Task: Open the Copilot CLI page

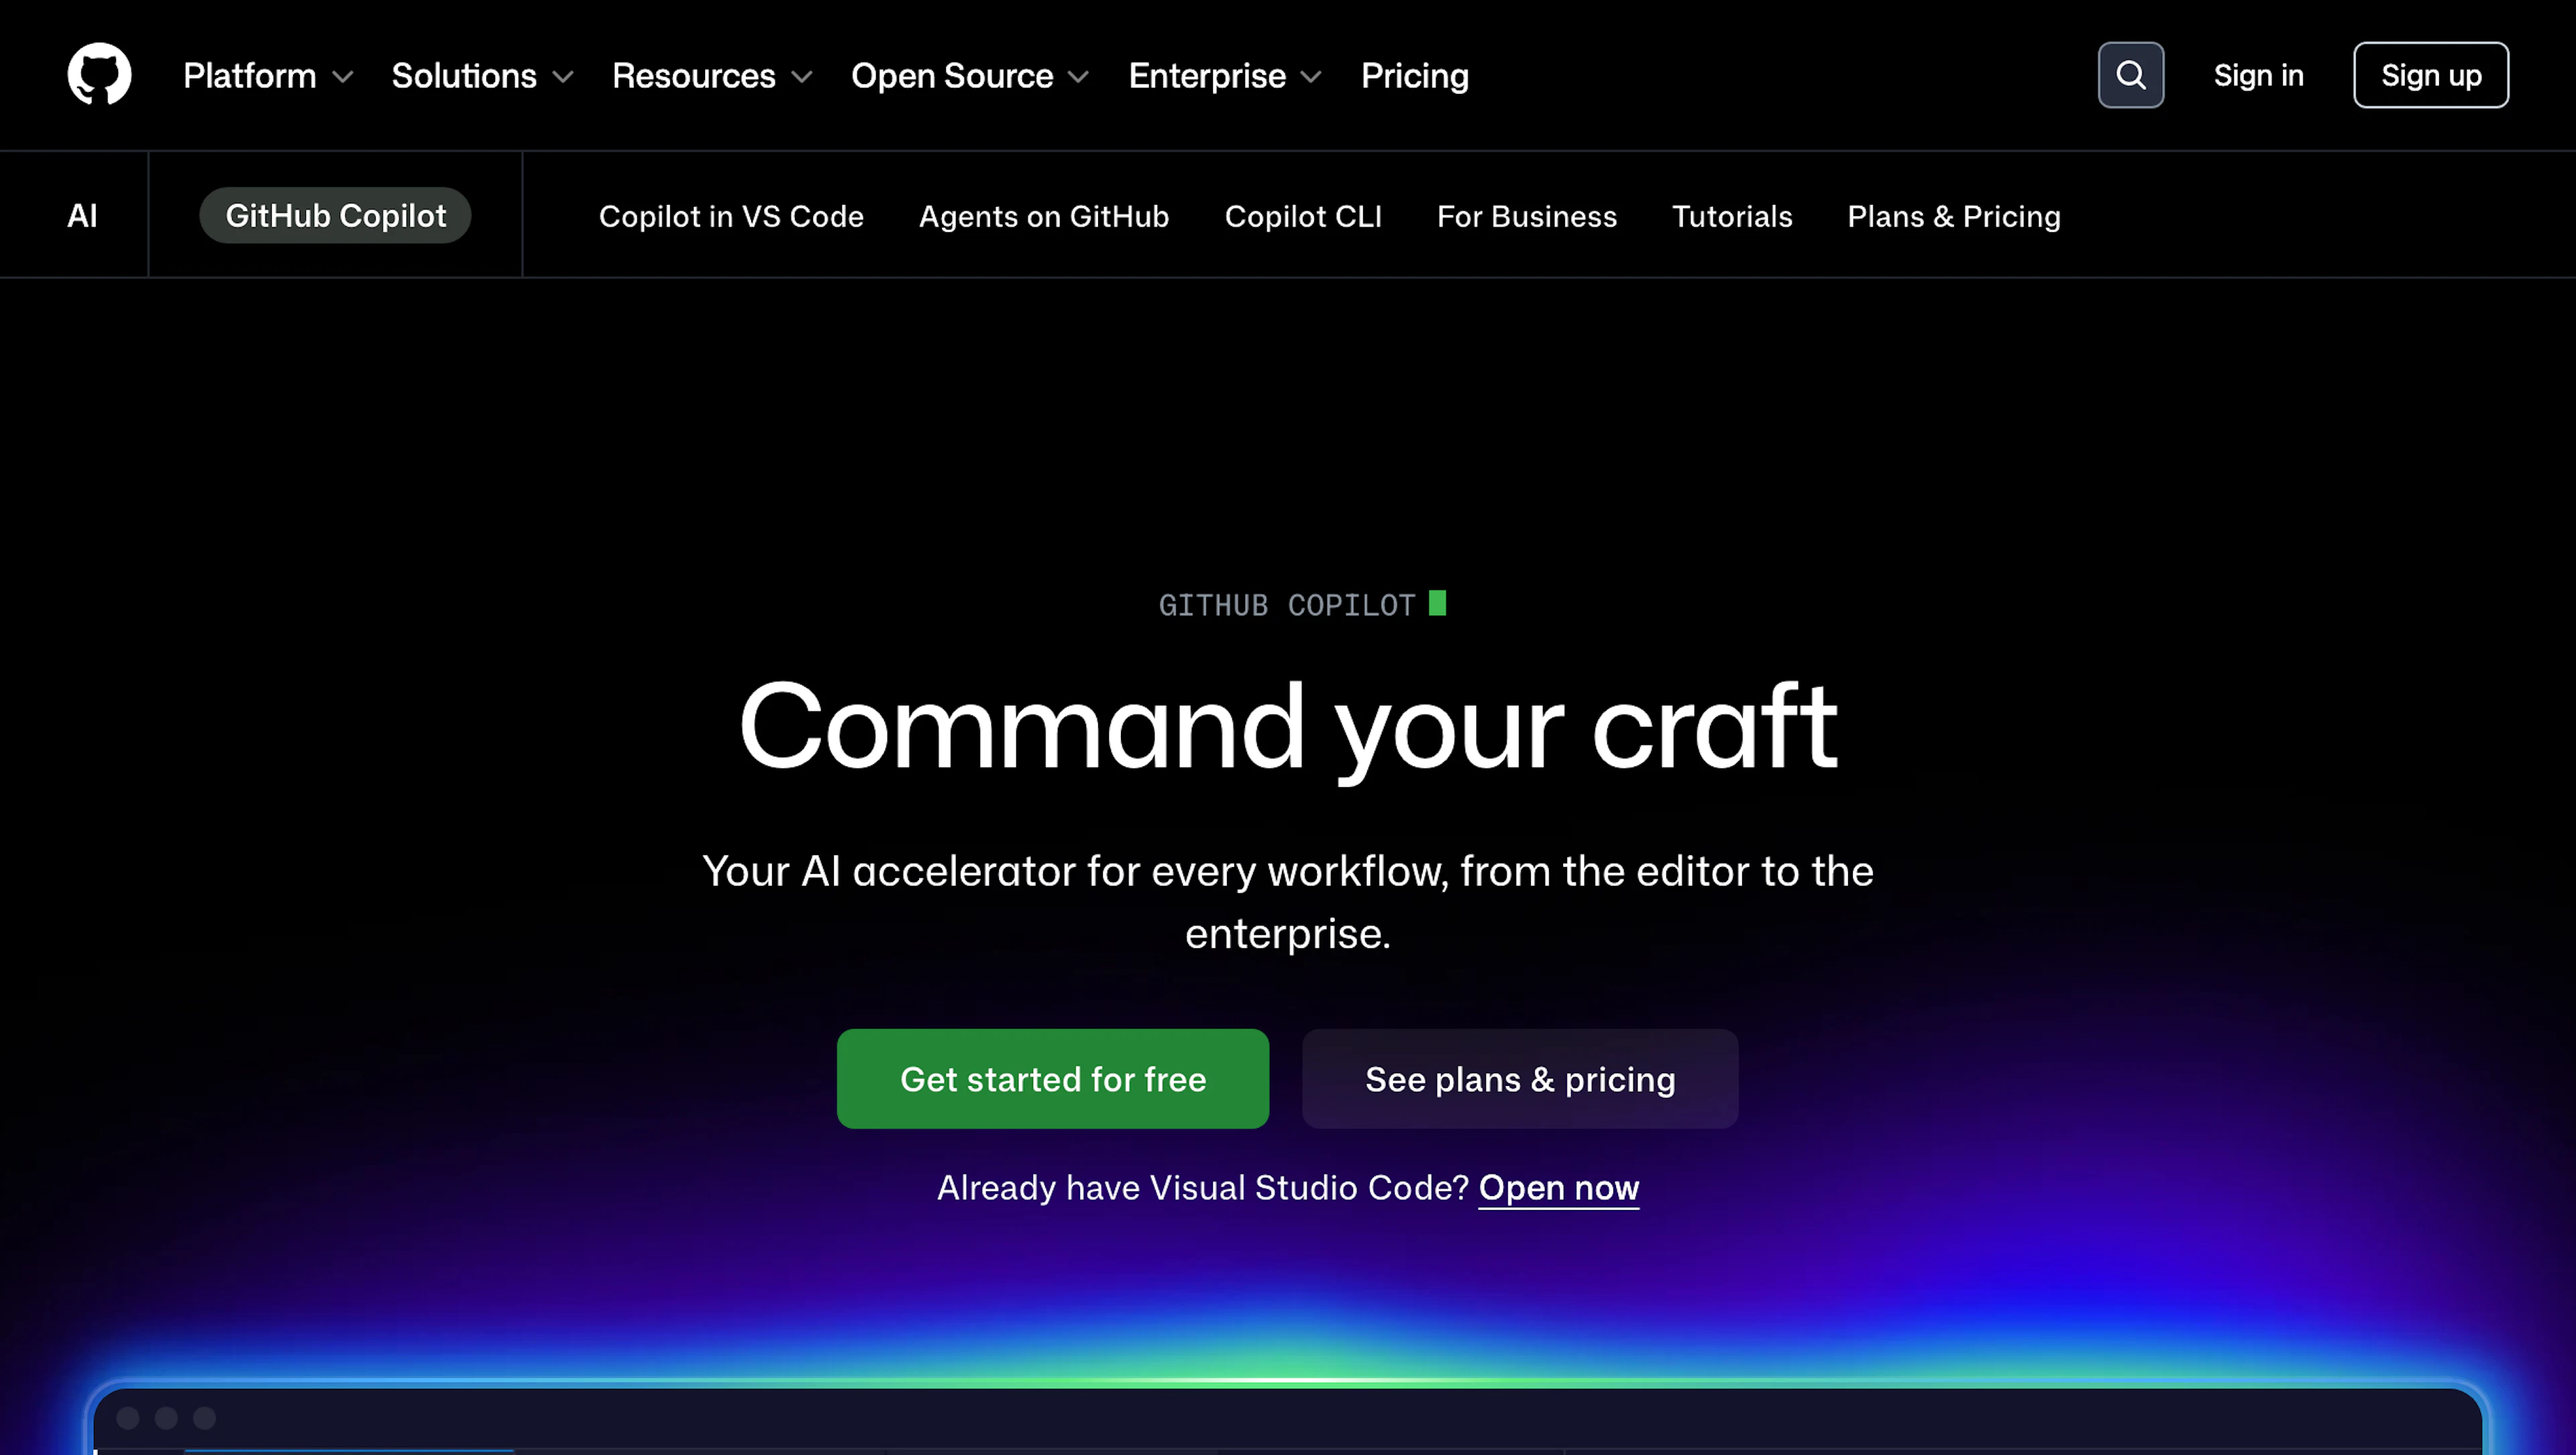Action: (1303, 216)
